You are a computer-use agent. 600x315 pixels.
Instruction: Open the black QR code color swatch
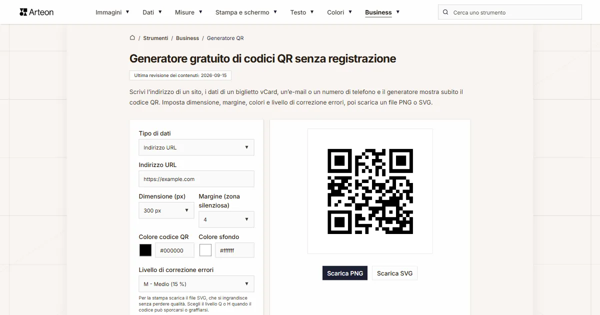pyautogui.click(x=145, y=250)
